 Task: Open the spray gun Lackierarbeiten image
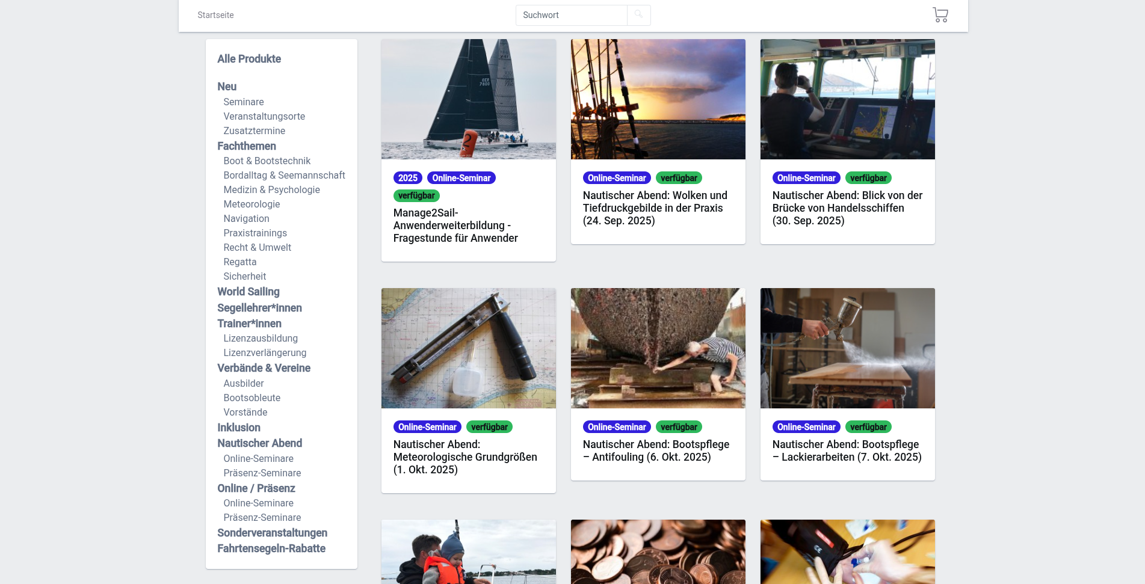[847, 348]
